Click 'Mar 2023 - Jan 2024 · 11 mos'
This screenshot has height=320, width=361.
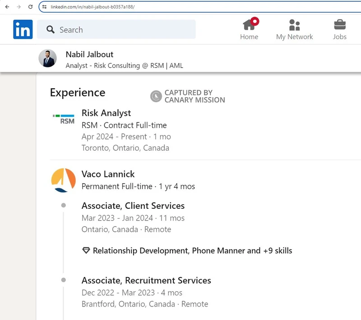[133, 218]
